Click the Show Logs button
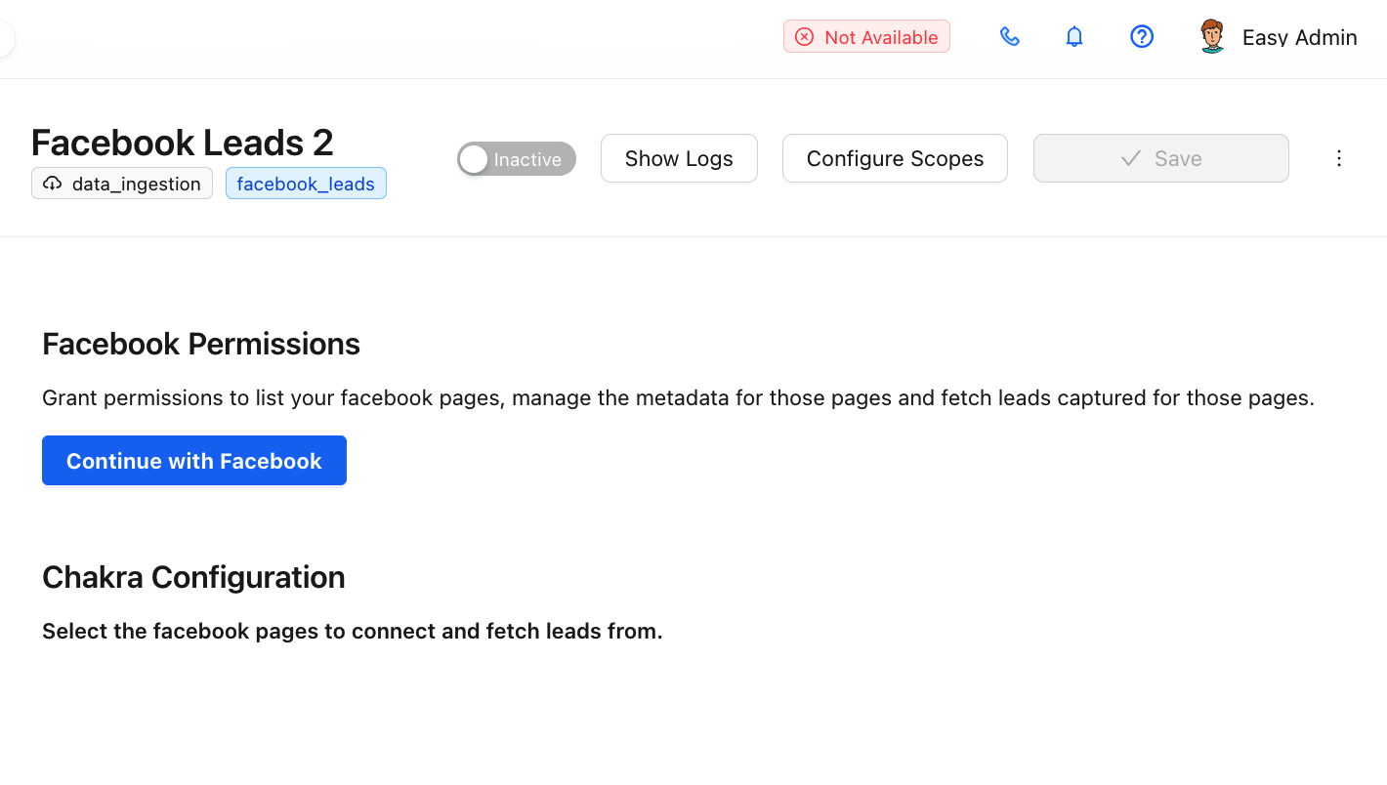 (x=679, y=158)
